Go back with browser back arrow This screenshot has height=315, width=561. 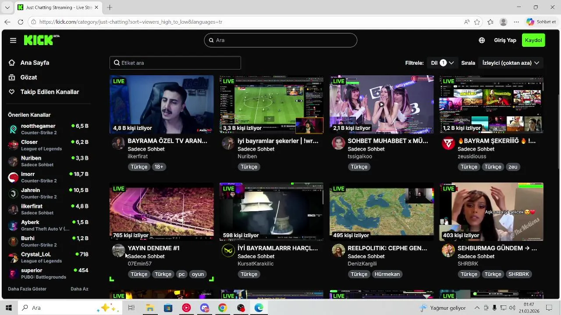click(x=7, y=22)
